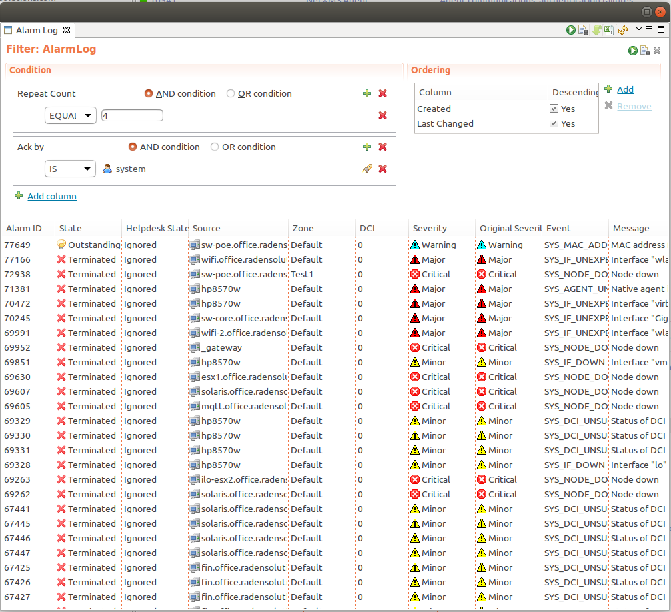Select OR condition for Repeat Count
The image size is (671, 612).
231,94
